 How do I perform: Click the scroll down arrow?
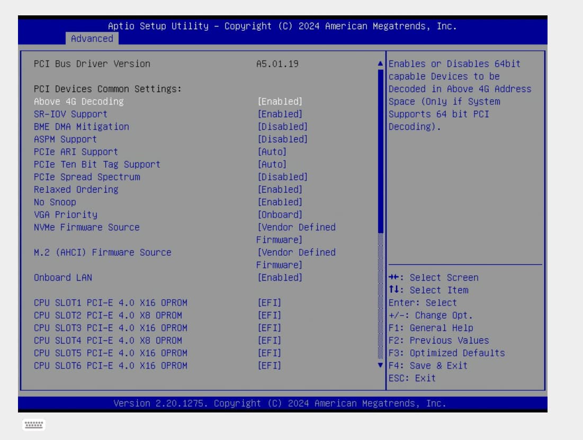pos(380,365)
